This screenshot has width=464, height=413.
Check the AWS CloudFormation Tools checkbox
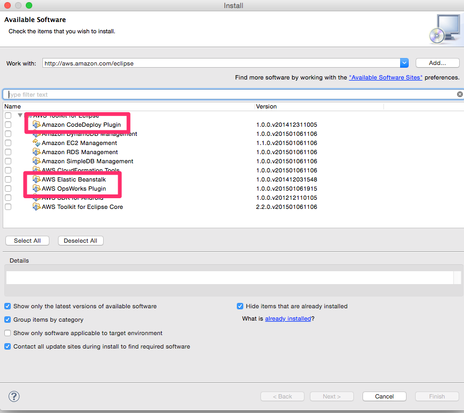[8, 170]
